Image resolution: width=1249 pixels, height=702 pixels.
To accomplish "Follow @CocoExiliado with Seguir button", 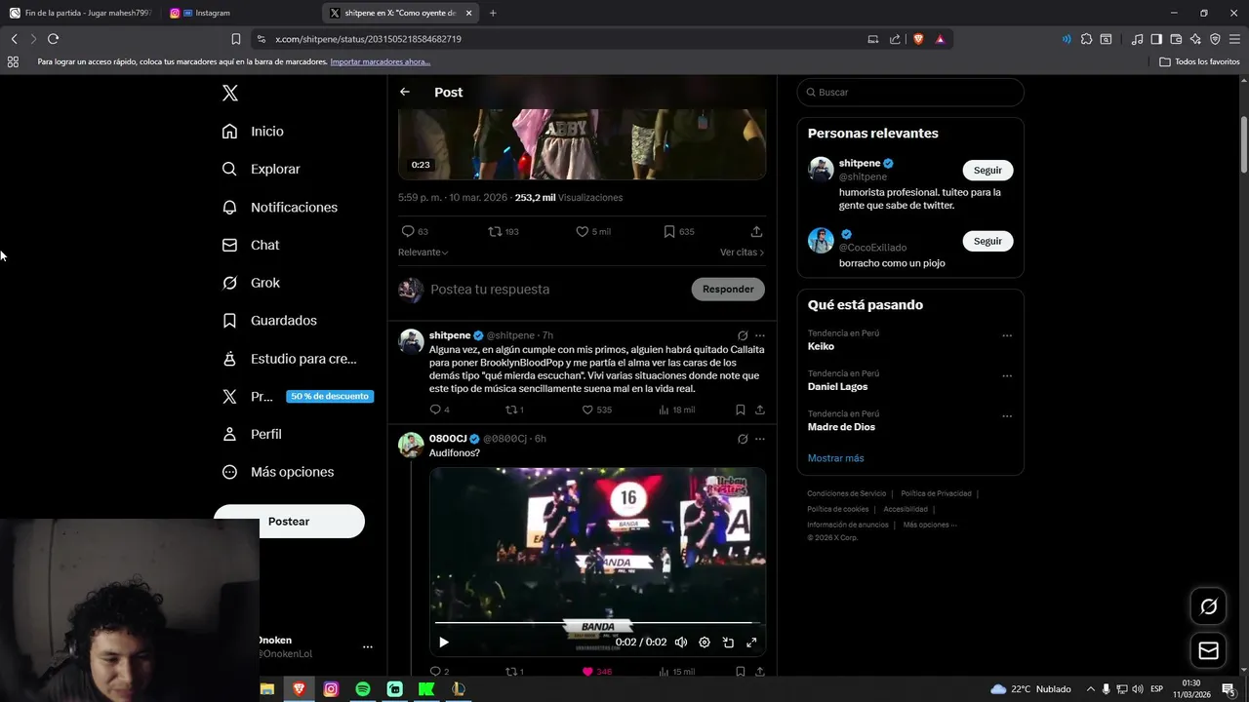I will [987, 241].
